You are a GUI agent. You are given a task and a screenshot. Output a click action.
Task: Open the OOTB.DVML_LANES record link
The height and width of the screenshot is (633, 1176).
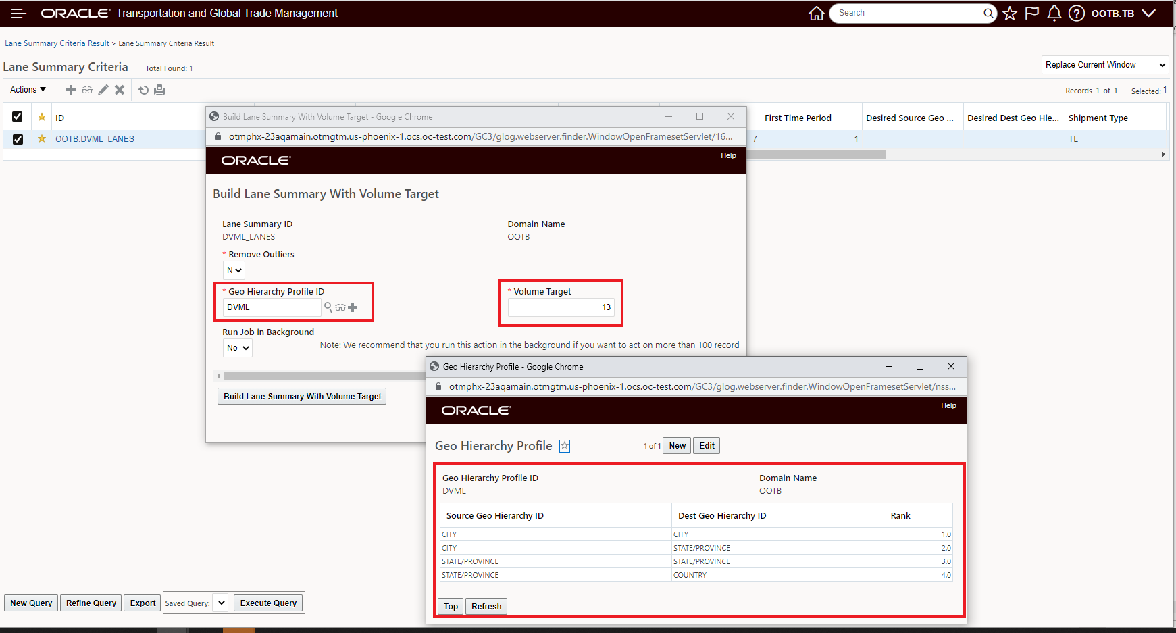coord(95,139)
